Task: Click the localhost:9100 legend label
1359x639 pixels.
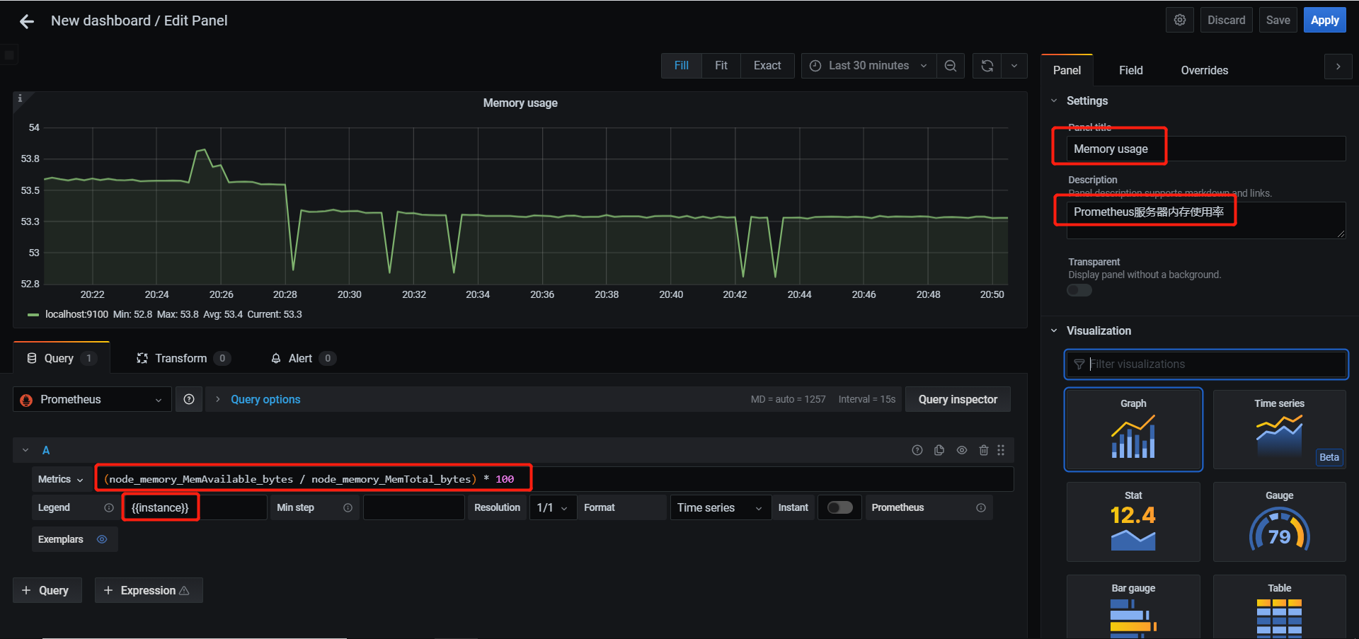Action: 76,314
